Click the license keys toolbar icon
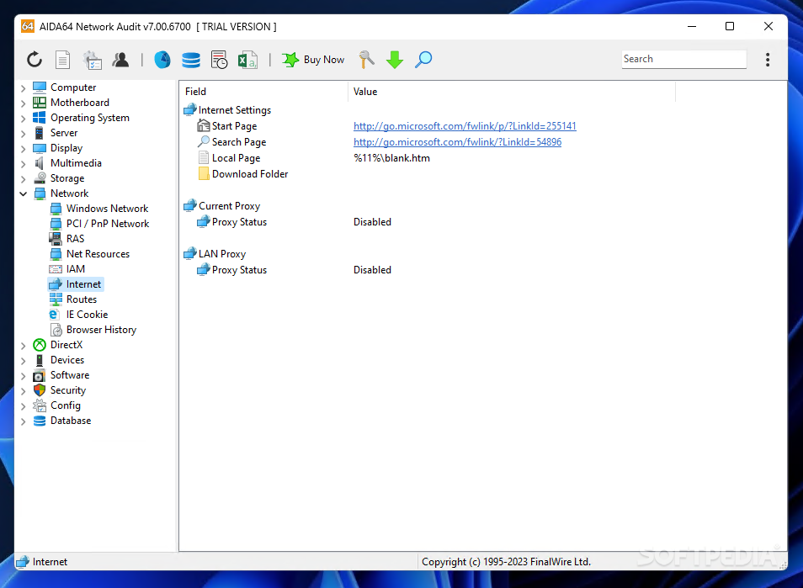803x588 pixels. point(367,60)
